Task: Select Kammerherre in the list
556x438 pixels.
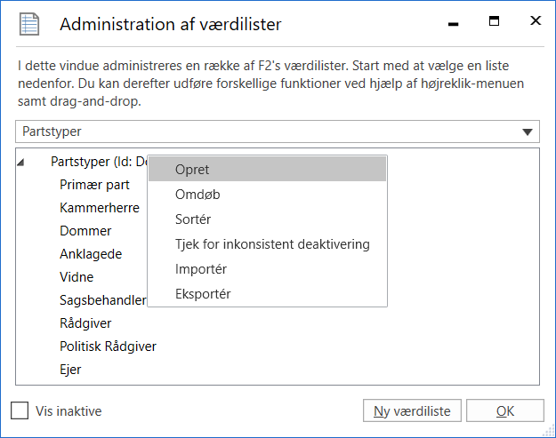Action: click(99, 208)
